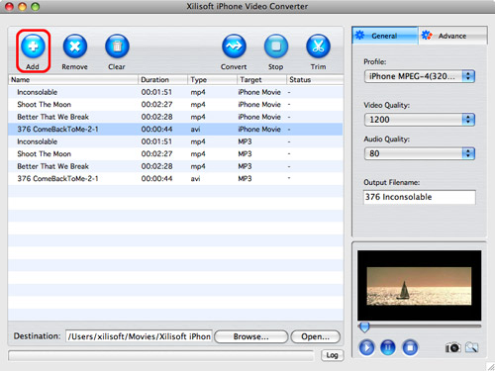Select Shoot The Moon MP3 row
Viewport: 495px width, 371px height.
175,154
